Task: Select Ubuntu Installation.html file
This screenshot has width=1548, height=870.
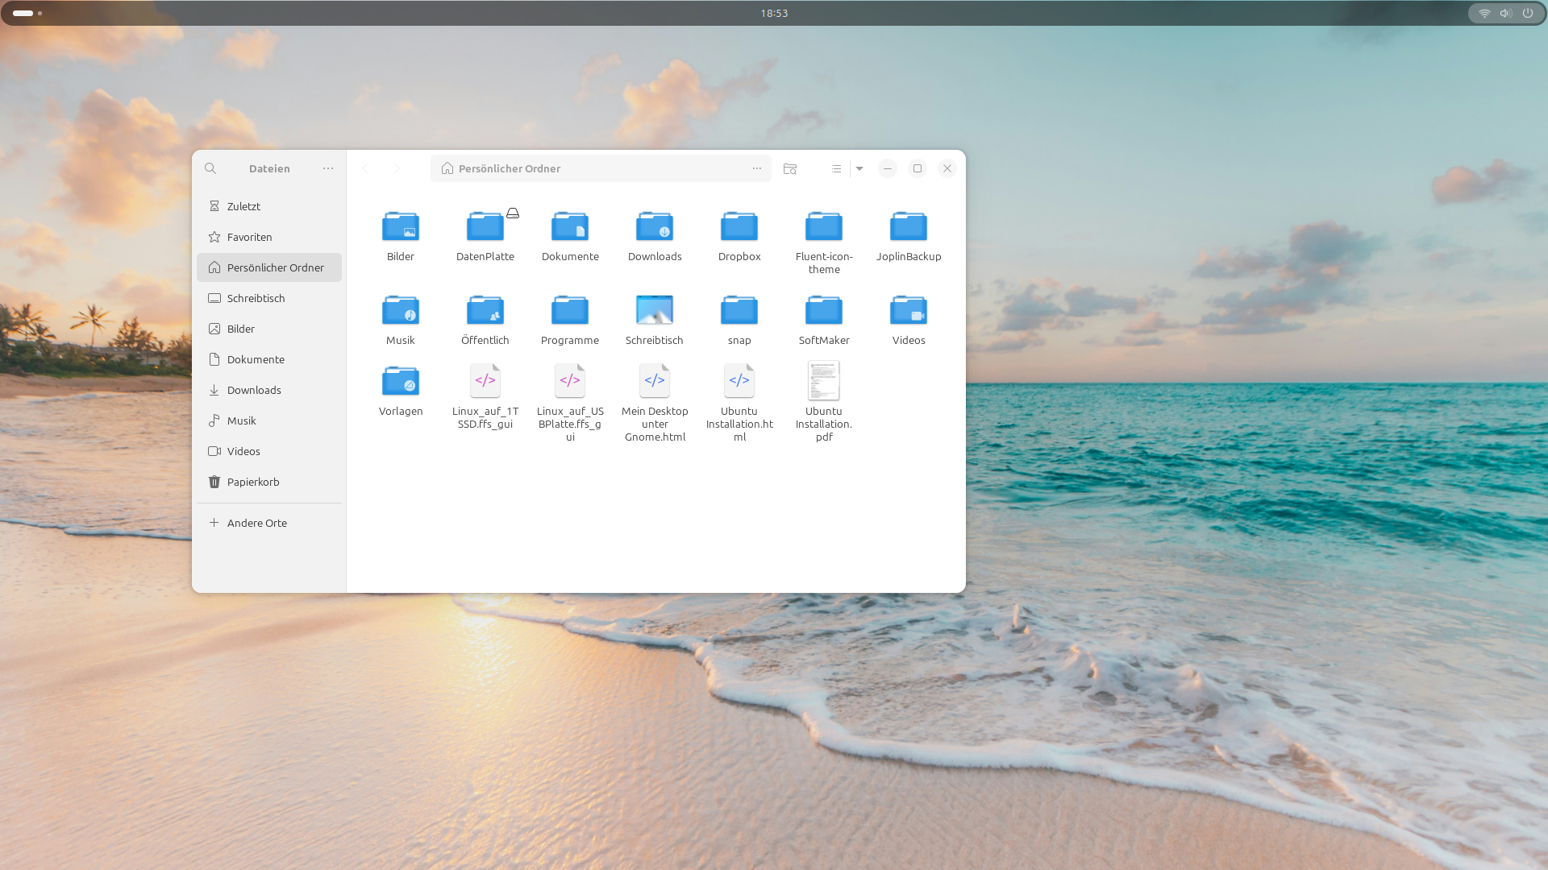Action: (x=739, y=380)
